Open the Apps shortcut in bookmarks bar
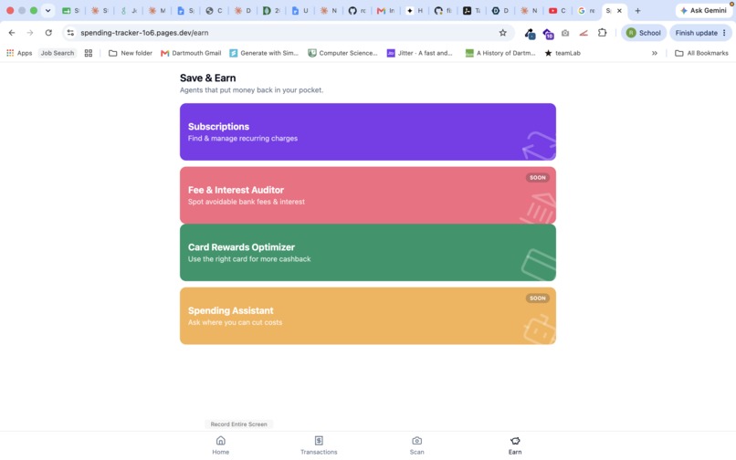The image size is (736, 460). (19, 53)
